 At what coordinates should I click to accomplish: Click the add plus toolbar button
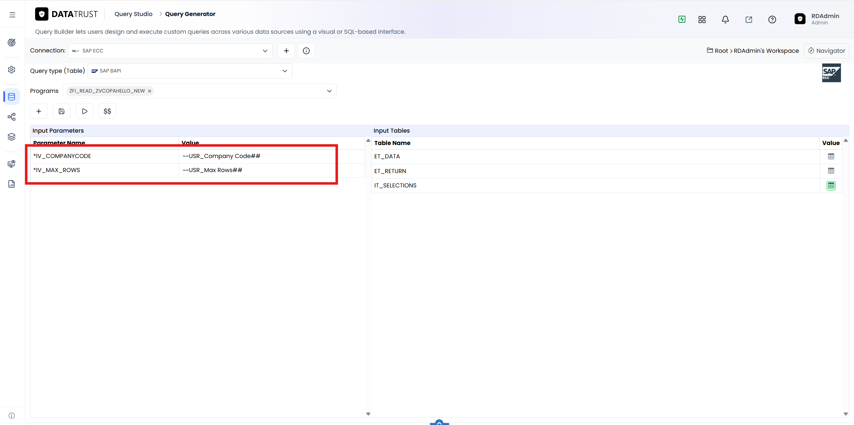(x=39, y=111)
